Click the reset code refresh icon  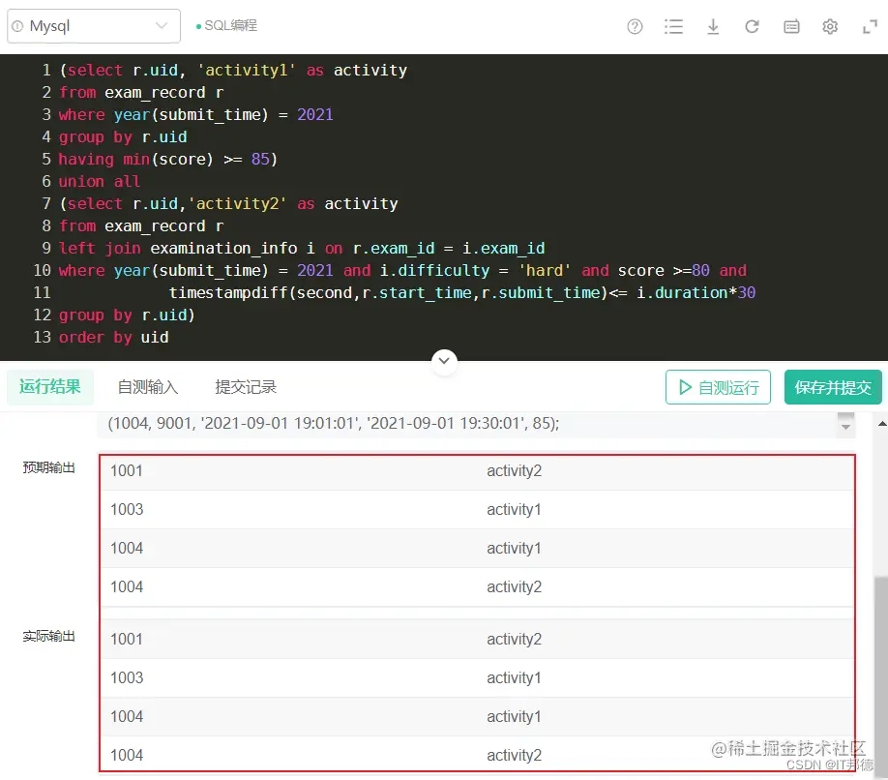752,27
